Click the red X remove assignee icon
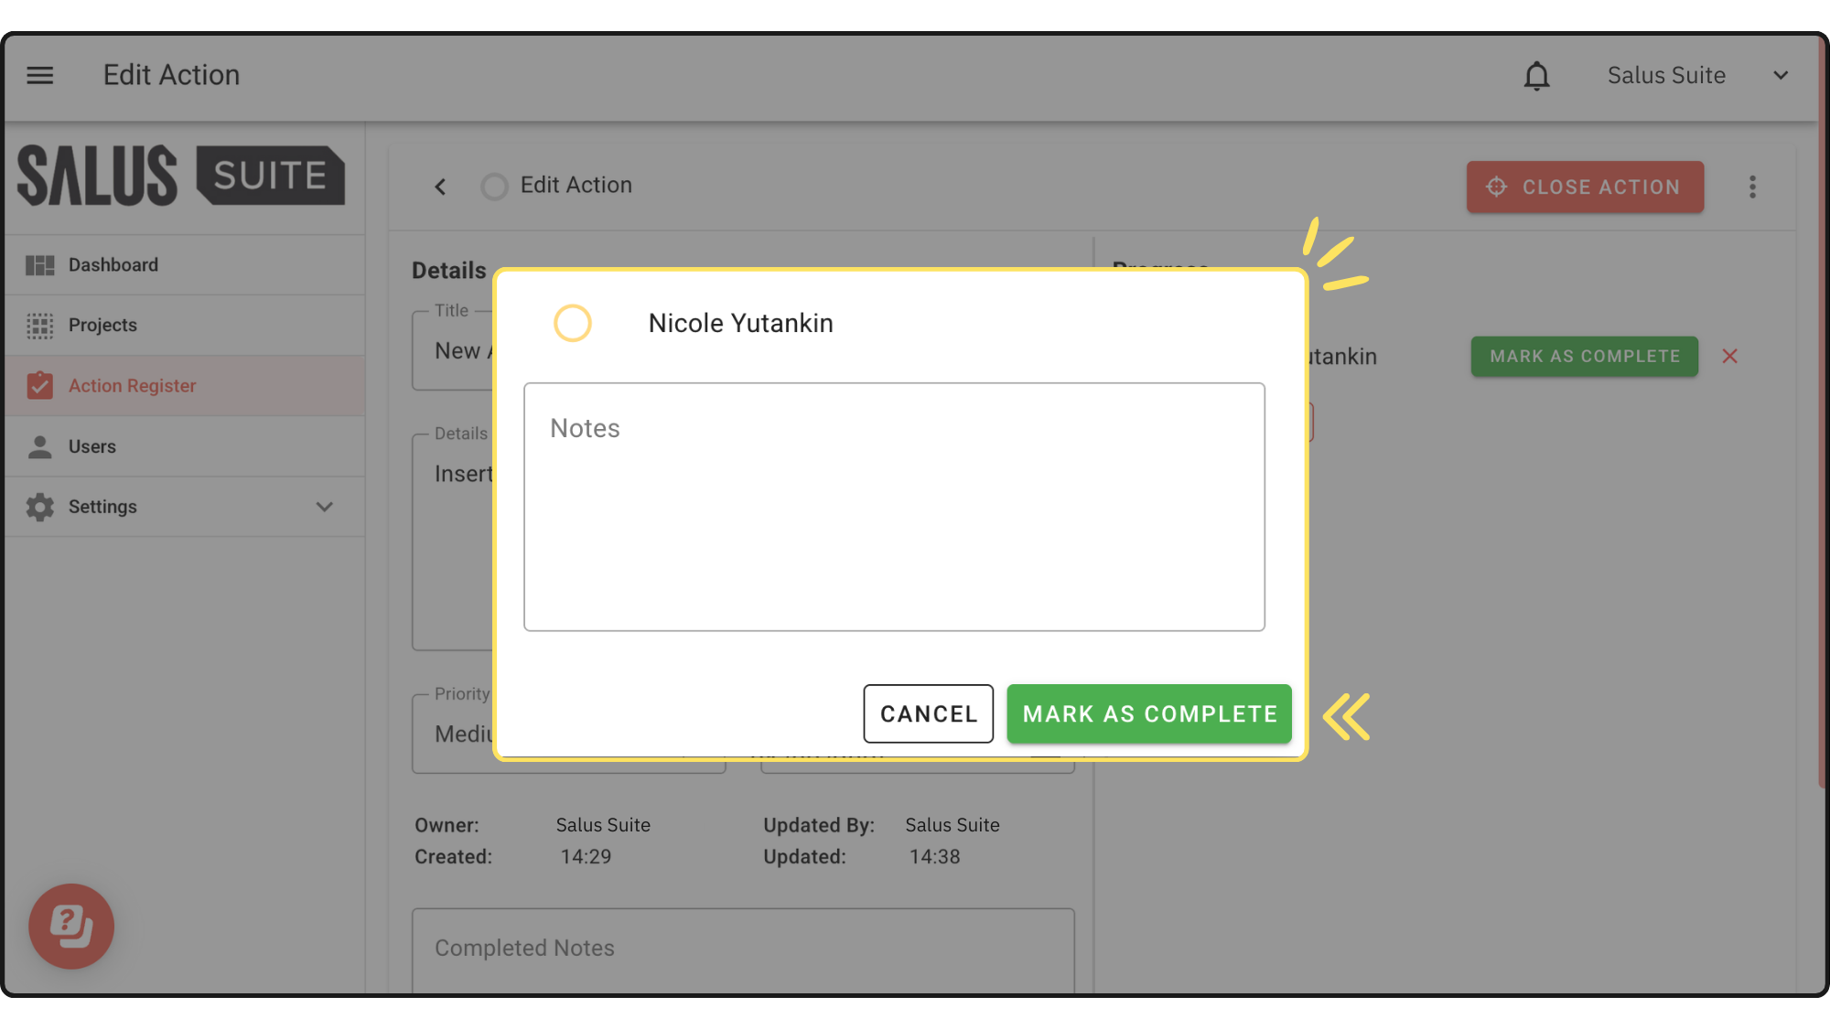This screenshot has width=1830, height=1029. pos(1729,357)
